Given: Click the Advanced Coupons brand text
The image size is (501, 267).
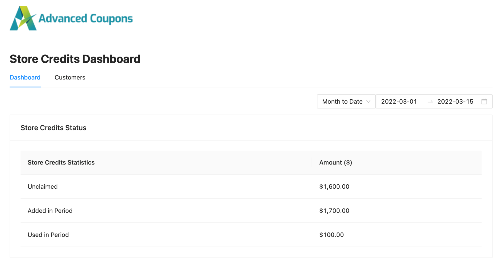Looking at the screenshot, I should pyautogui.click(x=85, y=19).
